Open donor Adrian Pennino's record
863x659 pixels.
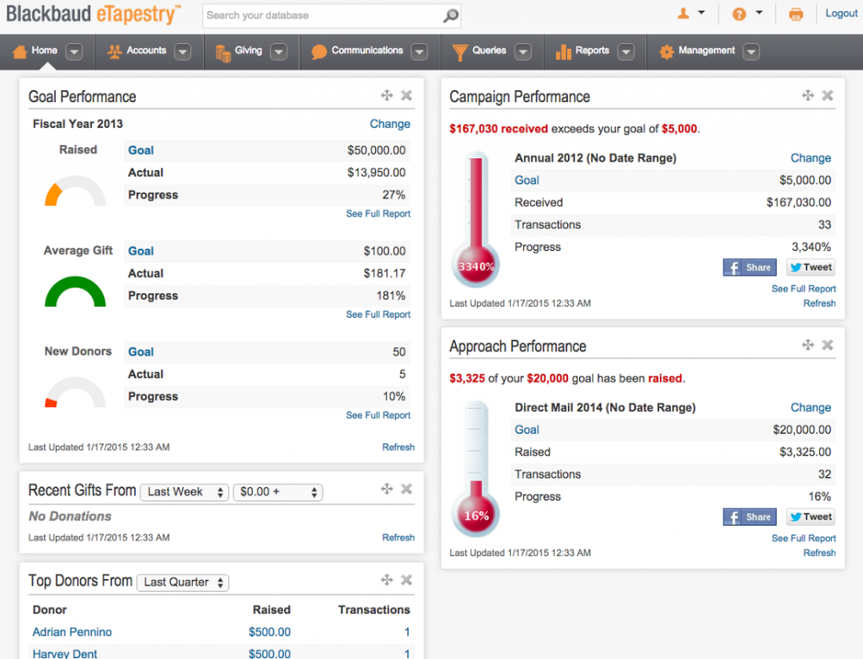[72, 631]
